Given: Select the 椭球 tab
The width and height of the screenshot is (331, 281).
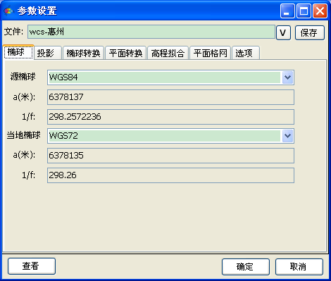Looking at the screenshot, I should [18, 52].
